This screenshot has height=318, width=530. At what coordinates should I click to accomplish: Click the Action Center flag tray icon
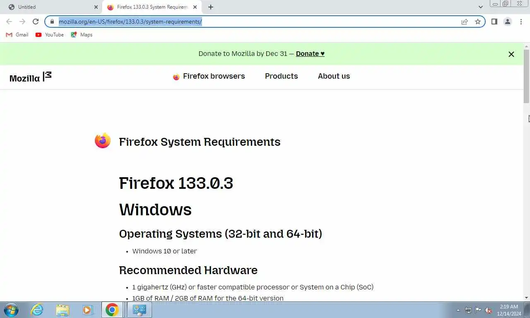click(x=478, y=310)
